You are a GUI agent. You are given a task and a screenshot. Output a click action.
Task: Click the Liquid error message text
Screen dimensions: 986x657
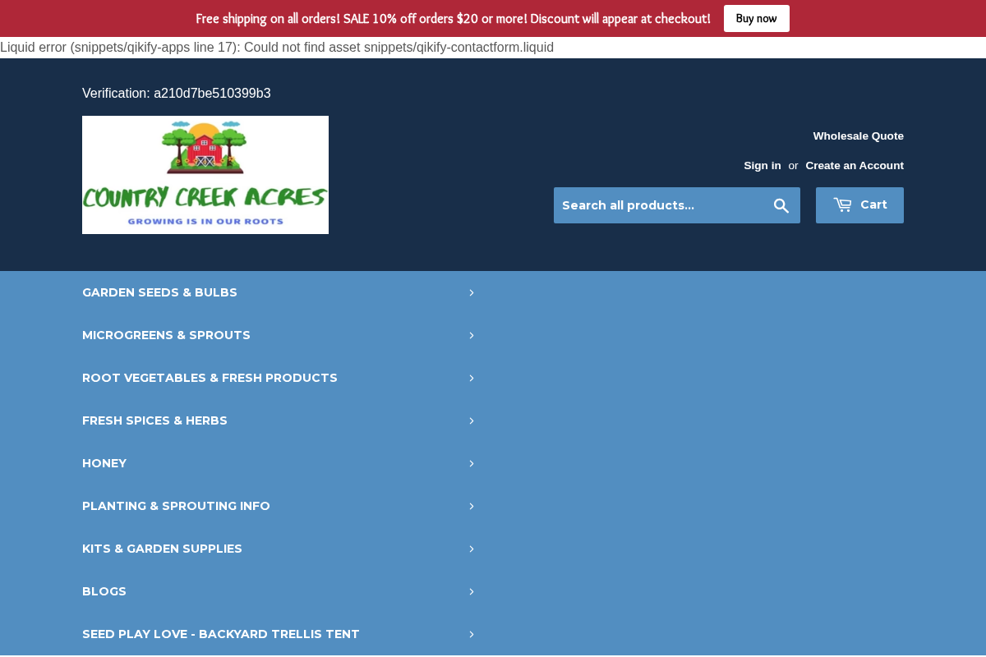coord(276,47)
